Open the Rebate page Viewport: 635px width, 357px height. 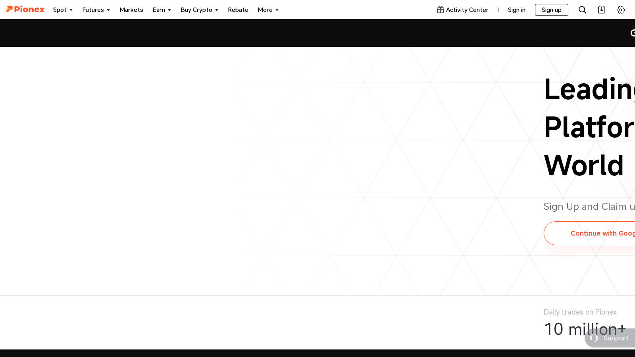(x=238, y=10)
